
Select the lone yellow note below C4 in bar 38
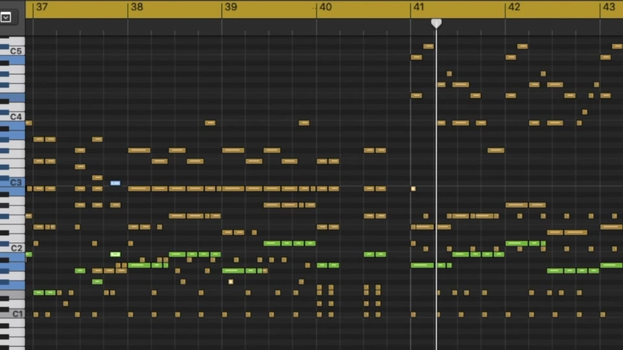[210, 123]
